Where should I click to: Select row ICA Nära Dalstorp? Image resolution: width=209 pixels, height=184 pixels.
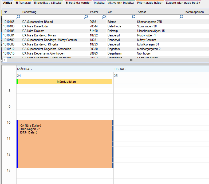pyautogui.click(x=106, y=31)
